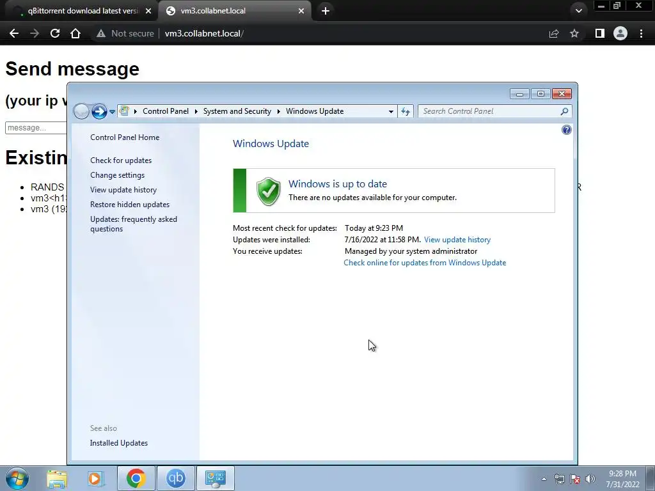Click Check for updates

[x=121, y=160]
